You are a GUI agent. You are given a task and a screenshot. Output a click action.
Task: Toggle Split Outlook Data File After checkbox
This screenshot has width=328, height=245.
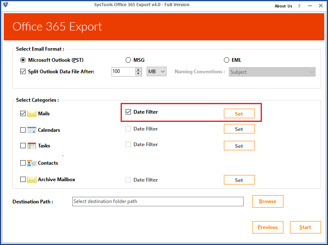click(23, 72)
